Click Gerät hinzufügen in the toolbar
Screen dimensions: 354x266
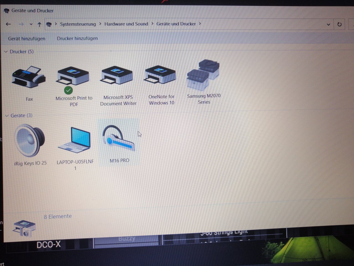27,39
